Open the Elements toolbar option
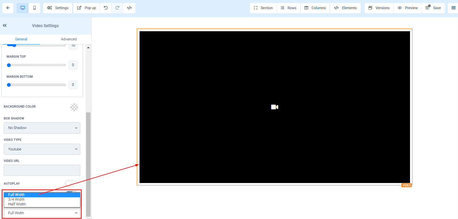The width and height of the screenshot is (458, 219). click(x=345, y=8)
